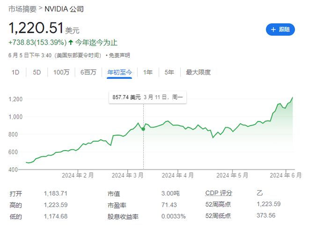
Task: Click the 2024 年 2 月 axis label
Action: pyautogui.click(x=78, y=175)
